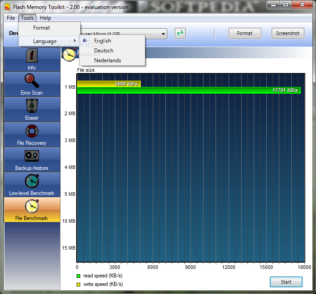Select Low-level Benchmark stopwatch icon

32,181
